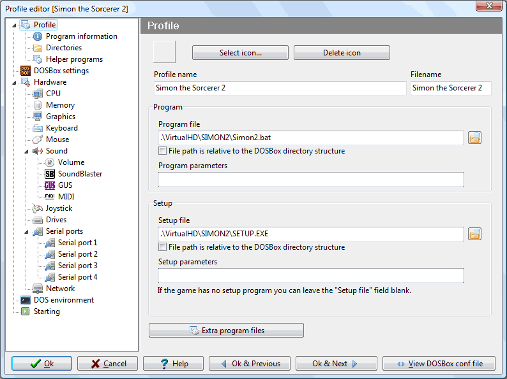Viewport: 507px width, 379px height.
Task: Go to DOSBox settings page
Action: click(61, 71)
